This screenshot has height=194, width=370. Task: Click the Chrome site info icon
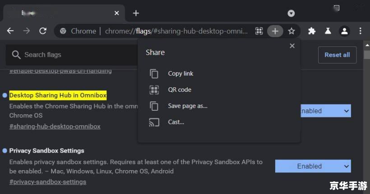coord(63,31)
